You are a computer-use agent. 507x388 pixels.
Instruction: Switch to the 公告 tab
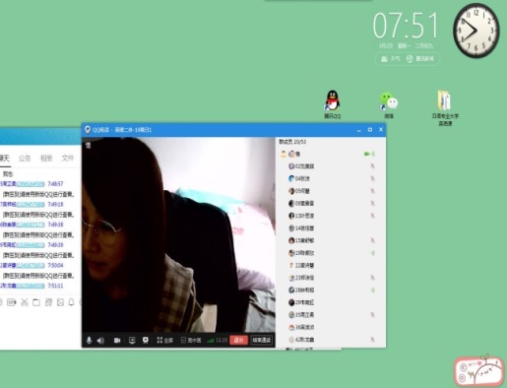[25, 159]
